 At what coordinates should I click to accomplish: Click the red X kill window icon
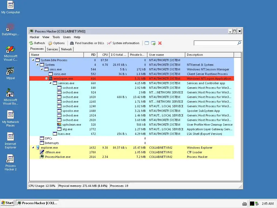point(160,43)
